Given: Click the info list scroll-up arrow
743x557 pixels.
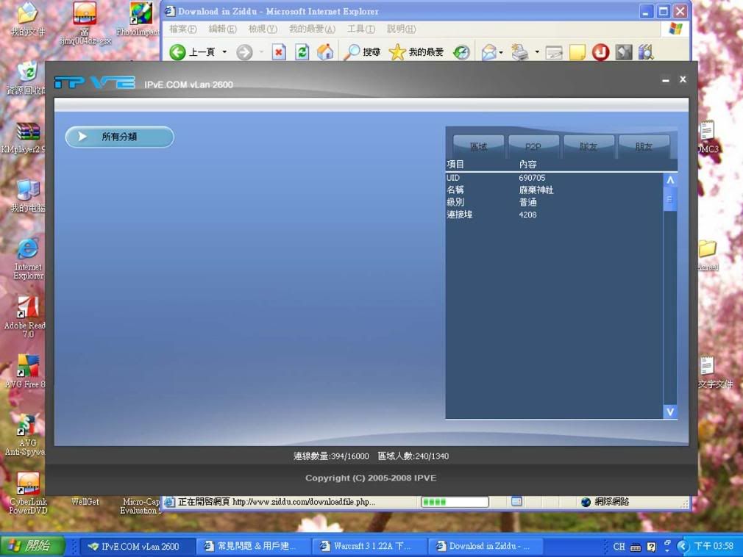Looking at the screenshot, I should click(670, 180).
